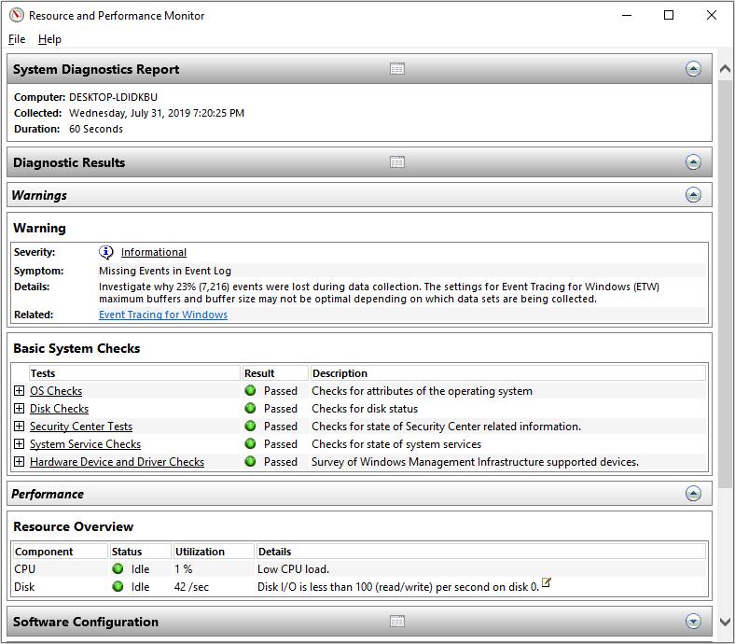Screen dimensions: 735x644
Task: Click the Diagnostic Results table icon
Action: pyautogui.click(x=397, y=162)
